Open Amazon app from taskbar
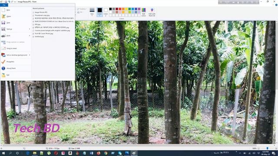This screenshot has width=278, height=156. (70, 153)
